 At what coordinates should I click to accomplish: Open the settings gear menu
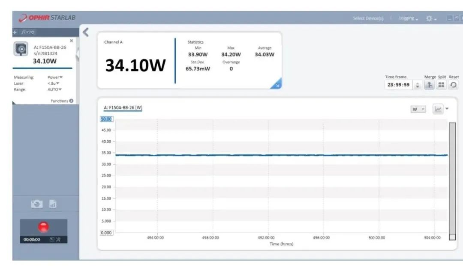pyautogui.click(x=430, y=18)
